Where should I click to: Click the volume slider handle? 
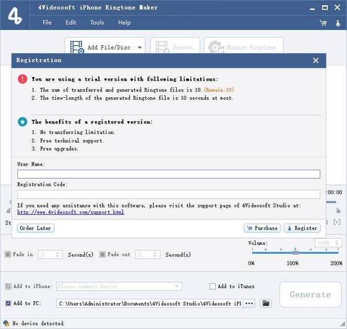point(295,252)
